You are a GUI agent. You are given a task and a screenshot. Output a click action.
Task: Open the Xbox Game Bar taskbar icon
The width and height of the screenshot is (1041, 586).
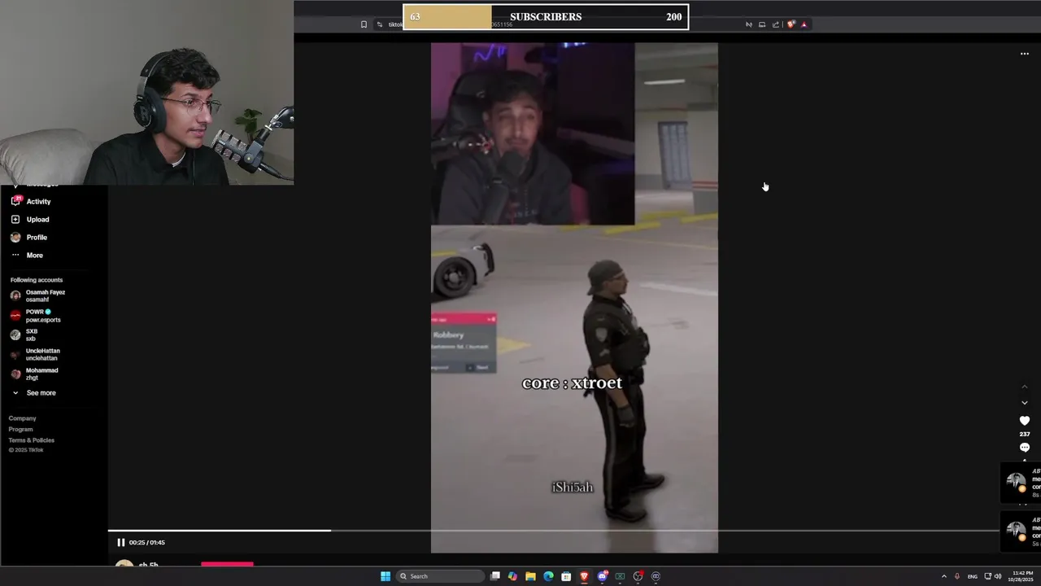coord(620,576)
